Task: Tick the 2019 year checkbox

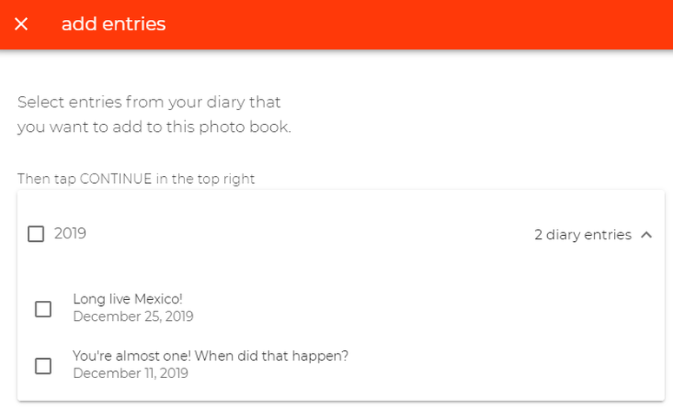Action: tap(36, 234)
